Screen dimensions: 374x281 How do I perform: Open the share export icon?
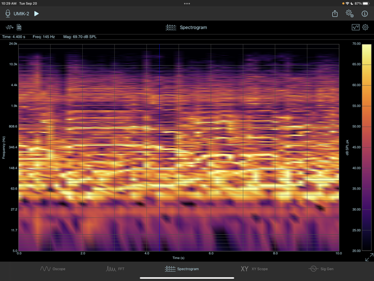(x=335, y=13)
